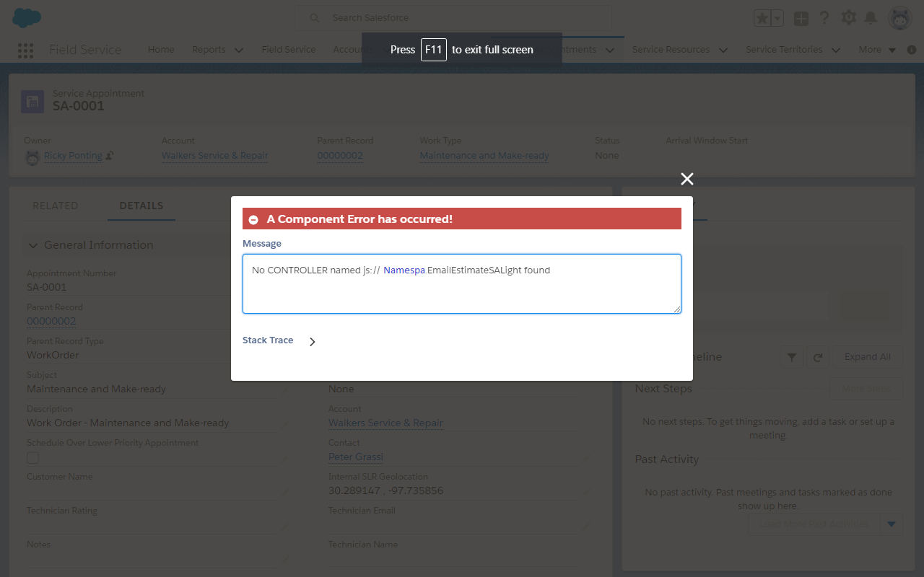Viewport: 924px width, 577px height.
Task: Open the Service Resources tab
Action: click(671, 50)
